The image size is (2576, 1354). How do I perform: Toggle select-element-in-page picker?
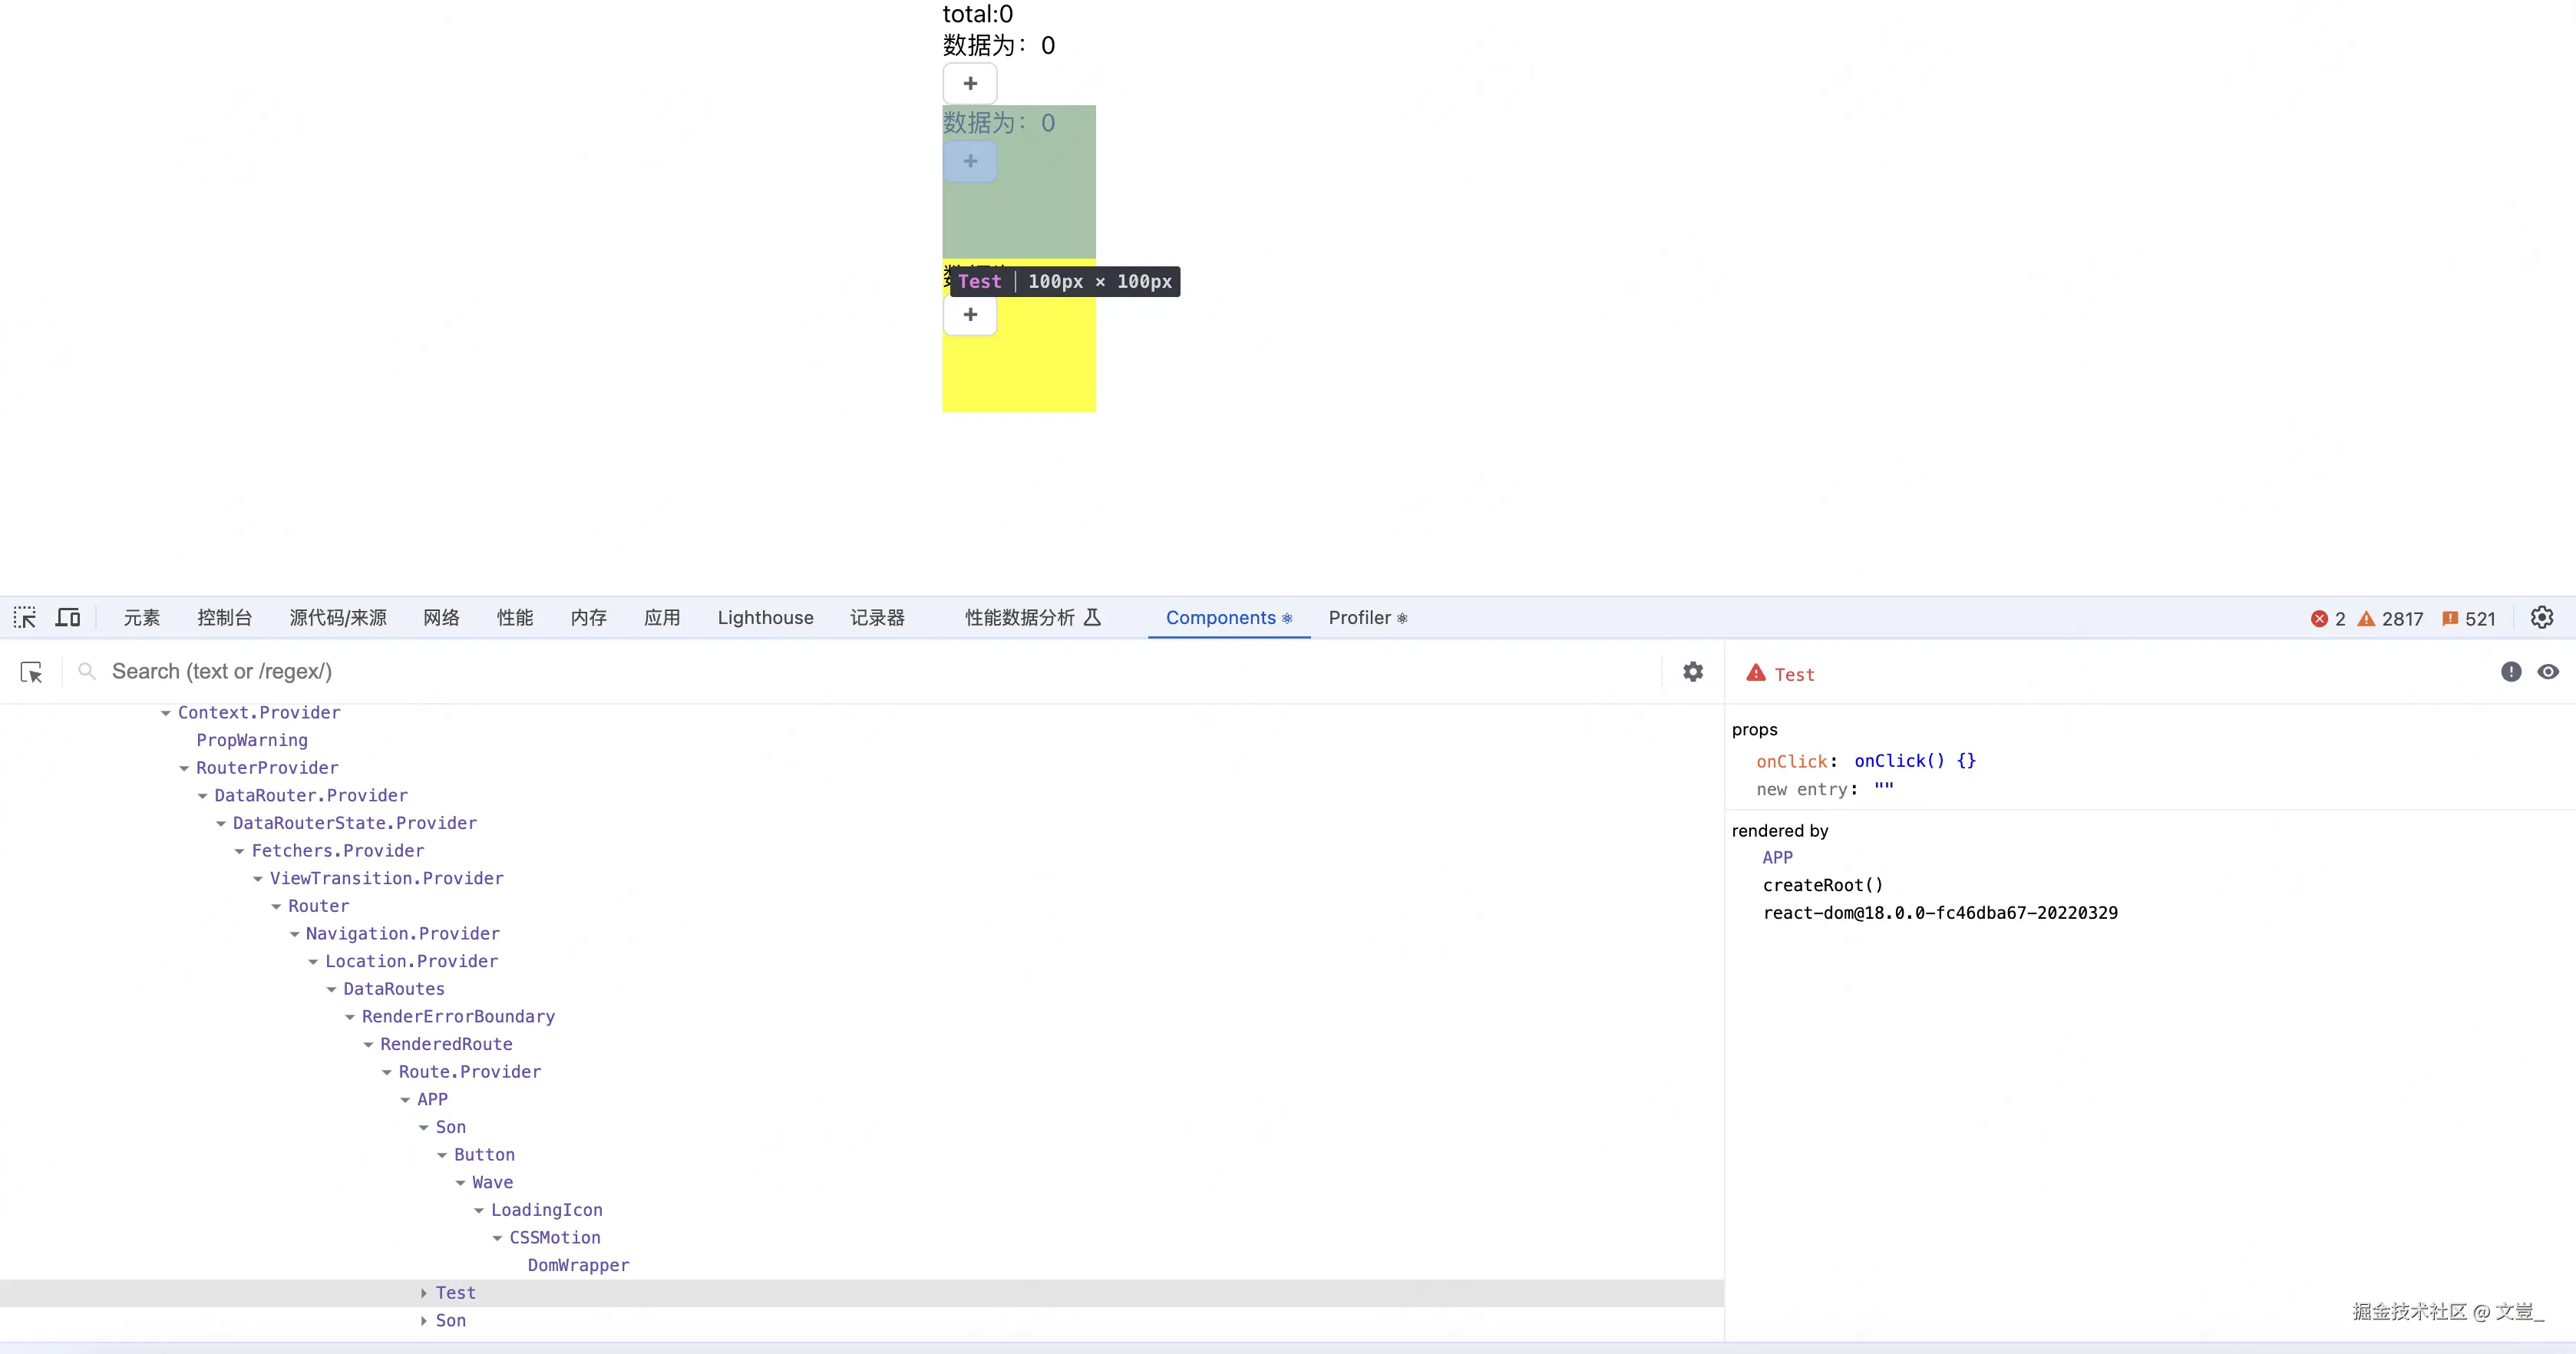[31, 672]
